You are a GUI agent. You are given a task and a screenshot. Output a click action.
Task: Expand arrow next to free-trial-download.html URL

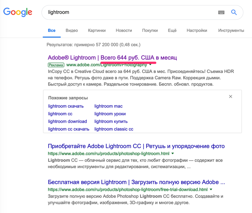pyautogui.click(x=211, y=189)
